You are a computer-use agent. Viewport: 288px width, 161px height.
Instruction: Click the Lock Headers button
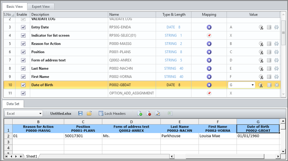click(112, 114)
